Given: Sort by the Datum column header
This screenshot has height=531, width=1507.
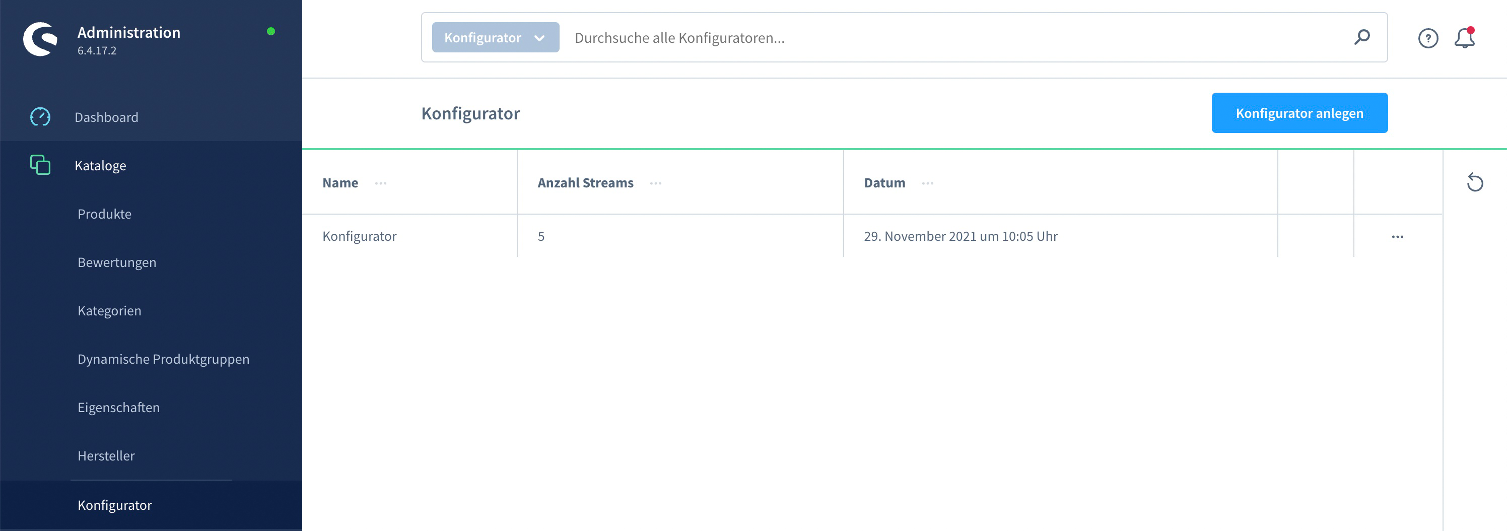Looking at the screenshot, I should coord(884,183).
